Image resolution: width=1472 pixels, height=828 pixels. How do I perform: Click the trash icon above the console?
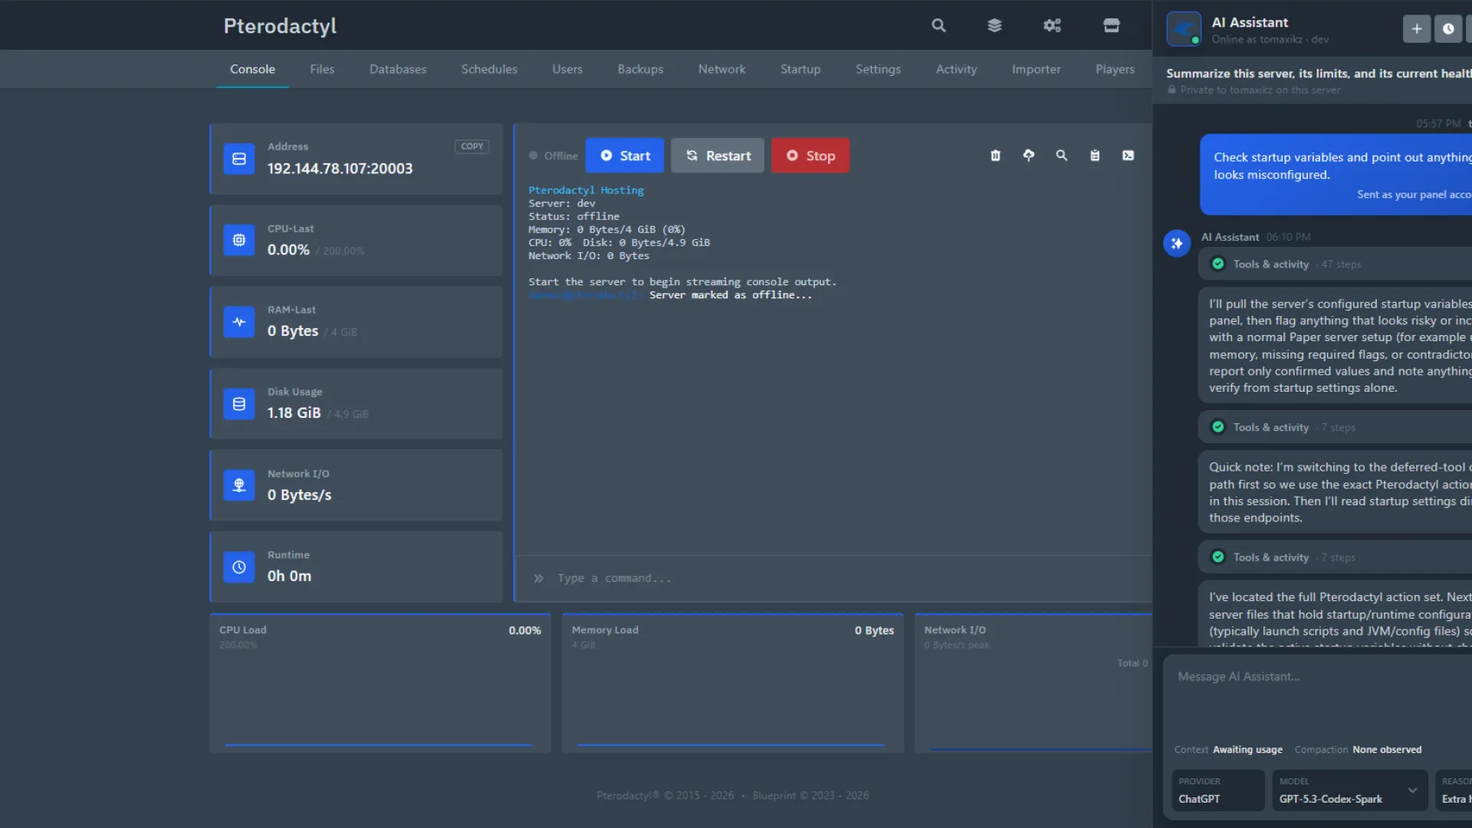pyautogui.click(x=995, y=156)
